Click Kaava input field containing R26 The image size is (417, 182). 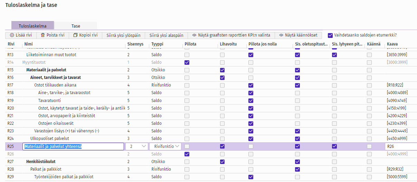400,146
